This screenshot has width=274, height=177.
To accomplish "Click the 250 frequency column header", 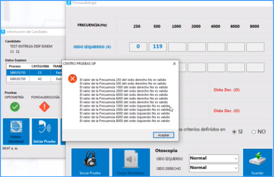I will (137, 26).
